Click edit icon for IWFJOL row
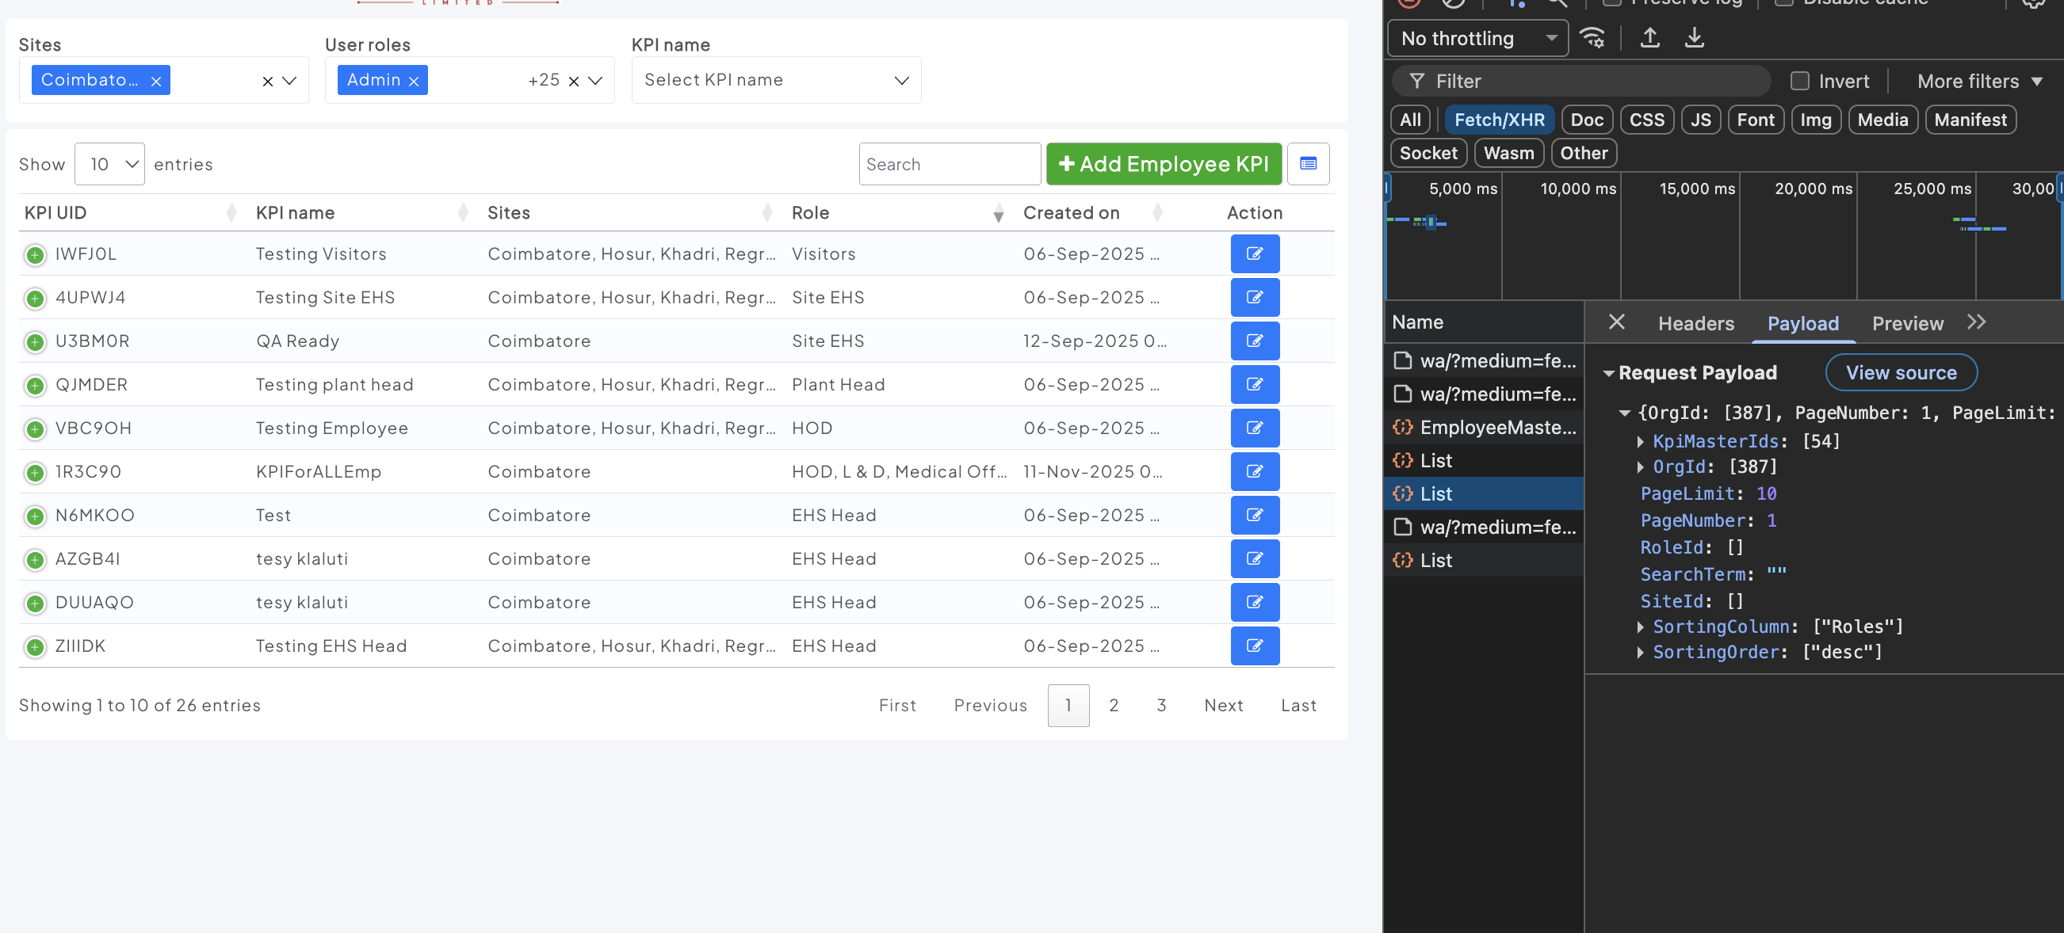Image resolution: width=2064 pixels, height=933 pixels. 1254,254
